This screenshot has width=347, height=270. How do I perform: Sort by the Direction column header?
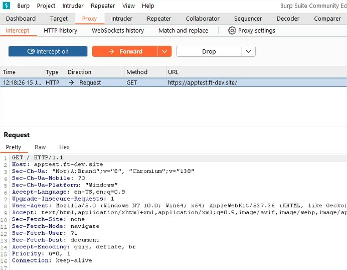(x=95, y=72)
